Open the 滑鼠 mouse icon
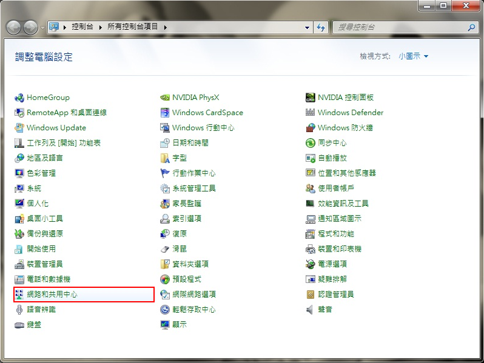Viewport: 484px width, 363px height. (x=165, y=249)
